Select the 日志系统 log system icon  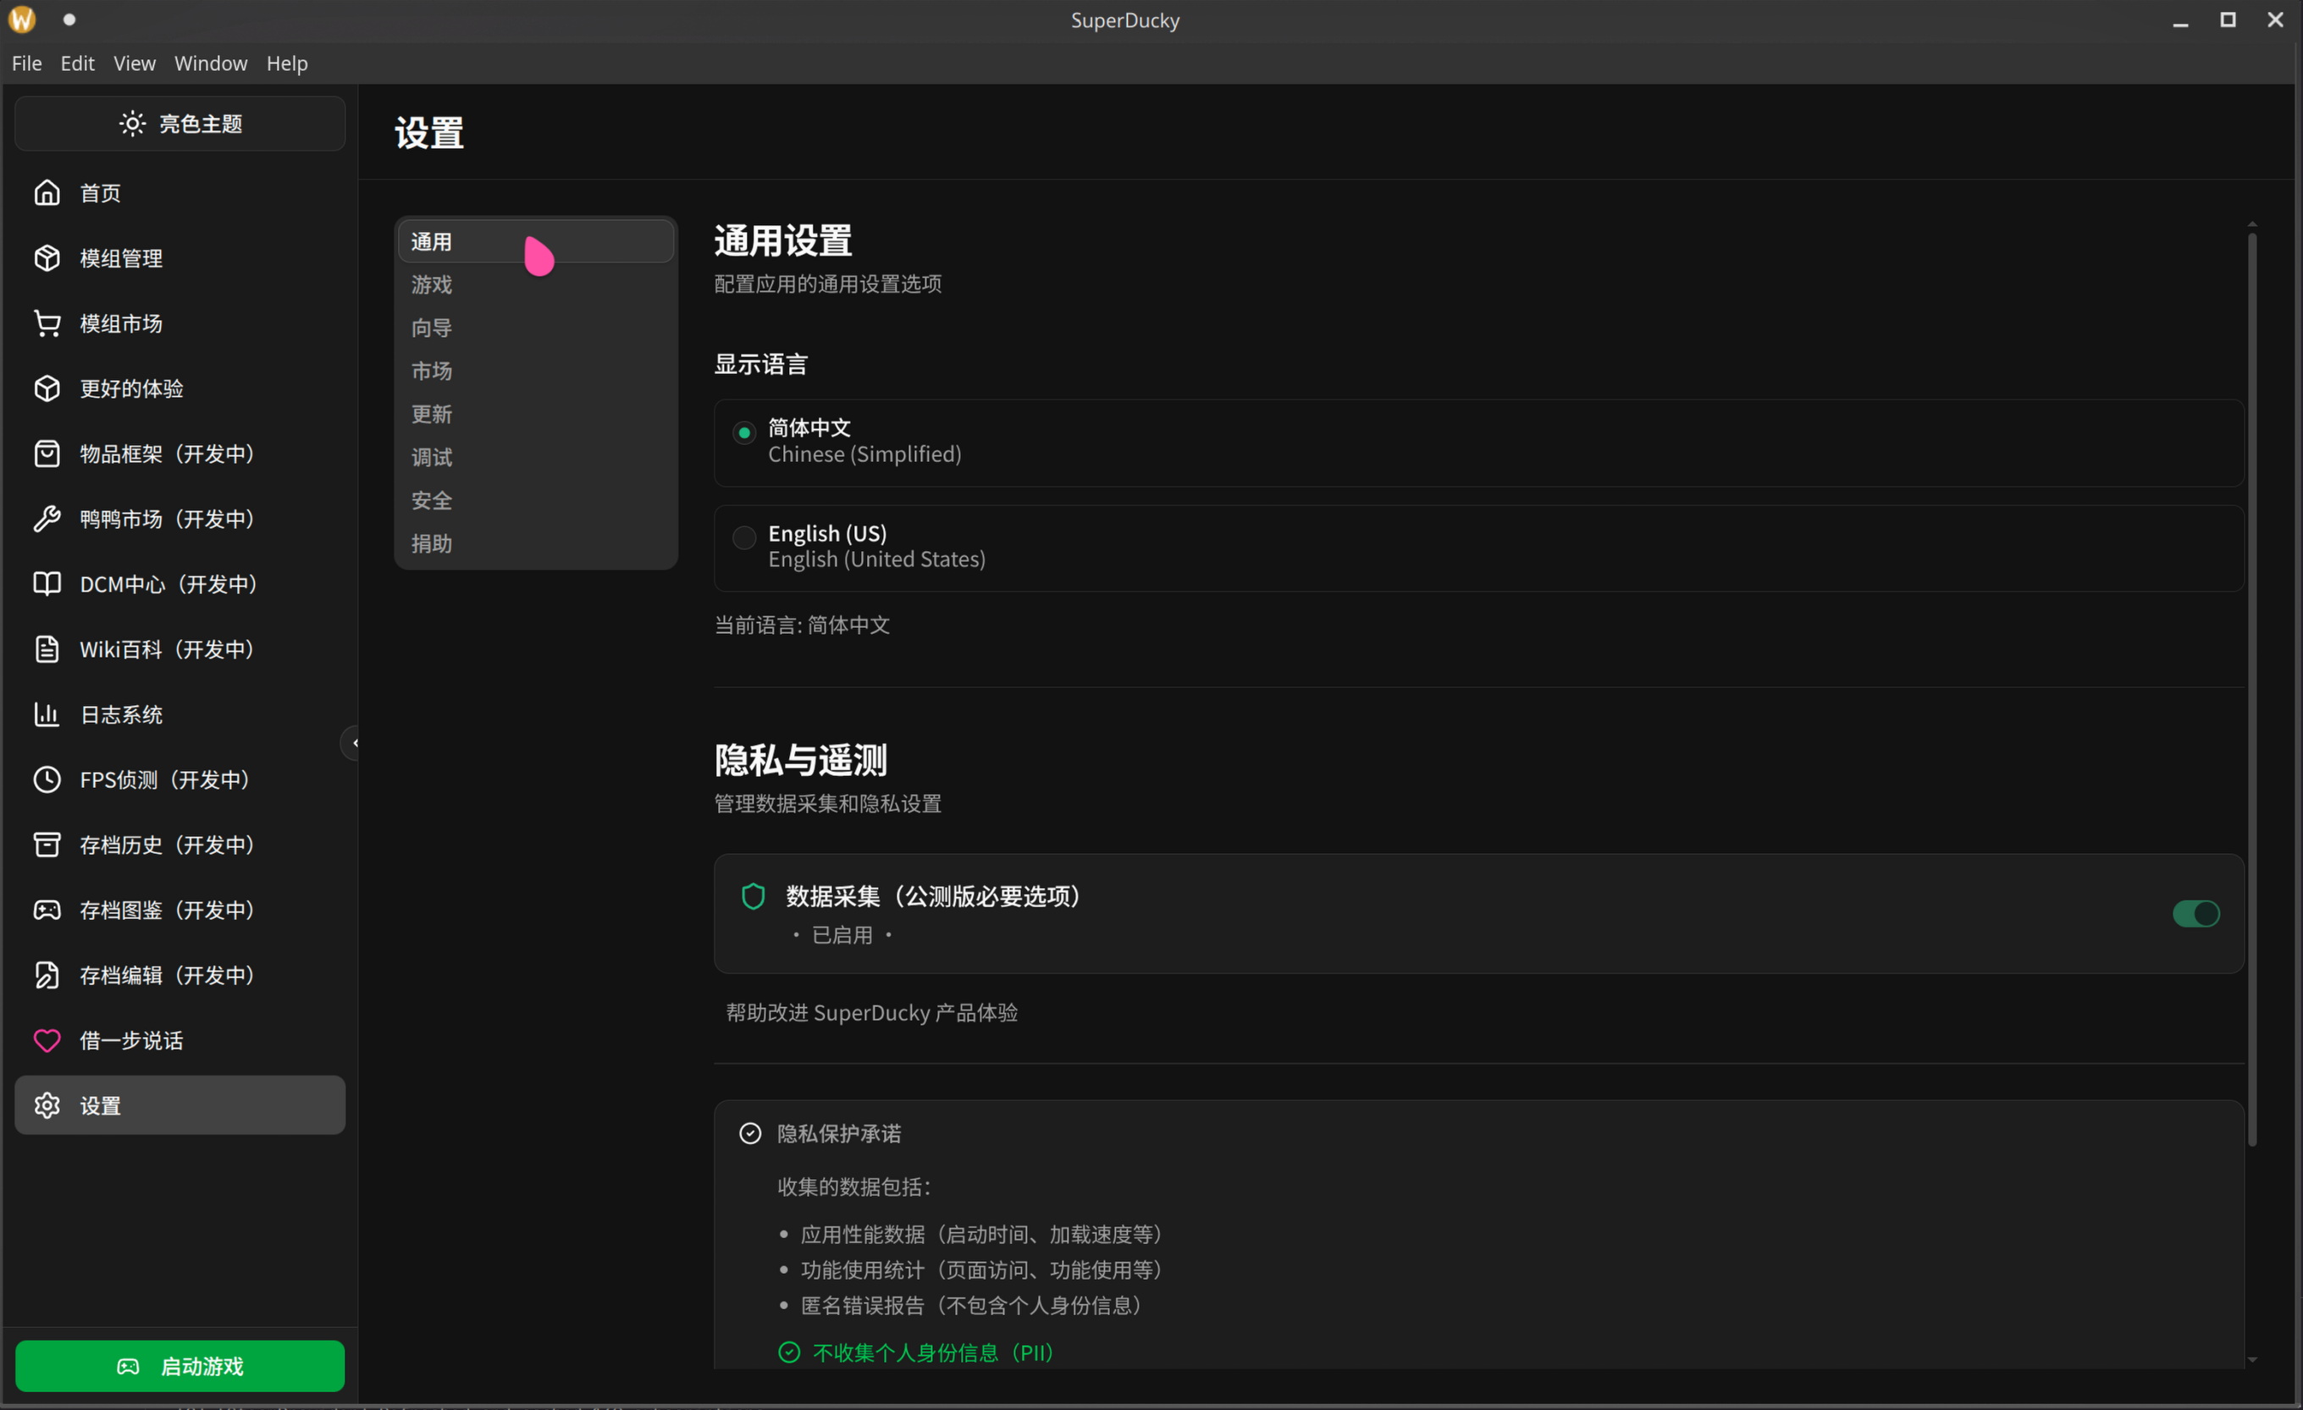(47, 713)
